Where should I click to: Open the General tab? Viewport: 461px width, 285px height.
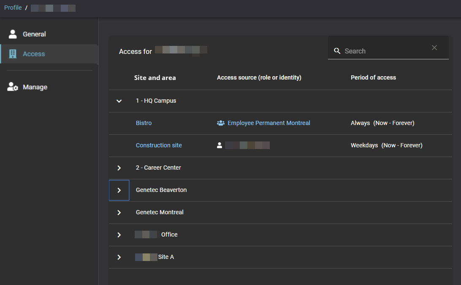49,34
